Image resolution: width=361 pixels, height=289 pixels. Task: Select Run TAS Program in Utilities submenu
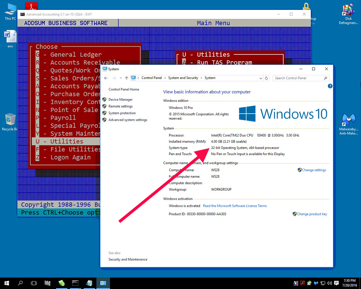217,62
